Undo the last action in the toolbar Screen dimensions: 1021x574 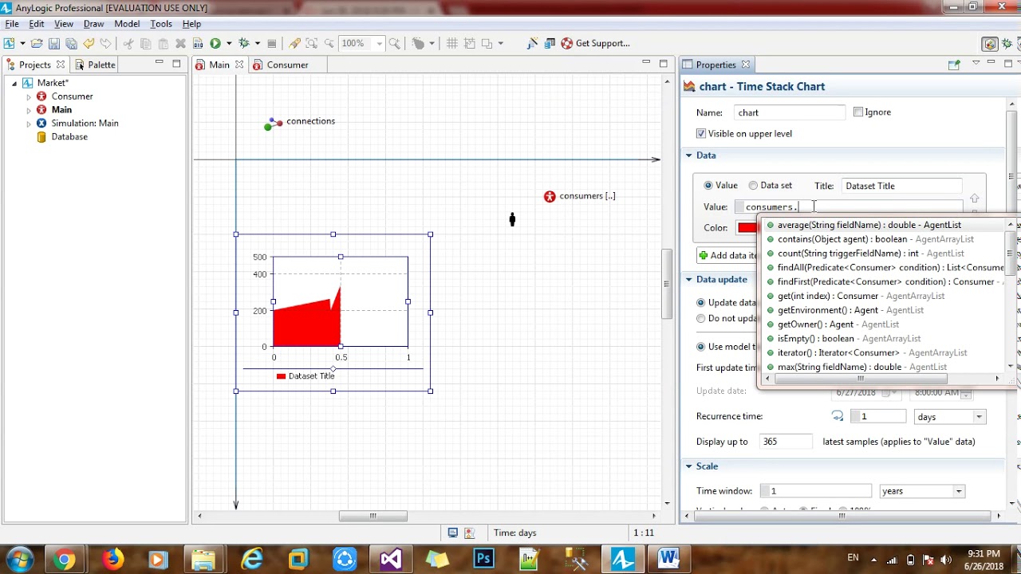tap(89, 43)
